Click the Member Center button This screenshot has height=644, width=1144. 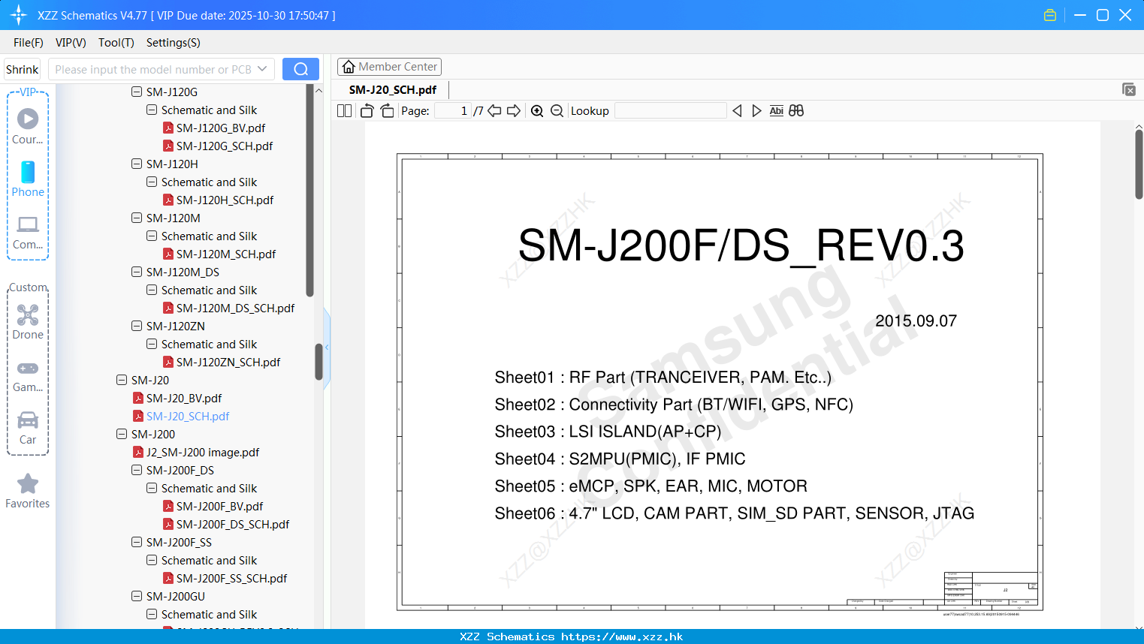tap(389, 67)
